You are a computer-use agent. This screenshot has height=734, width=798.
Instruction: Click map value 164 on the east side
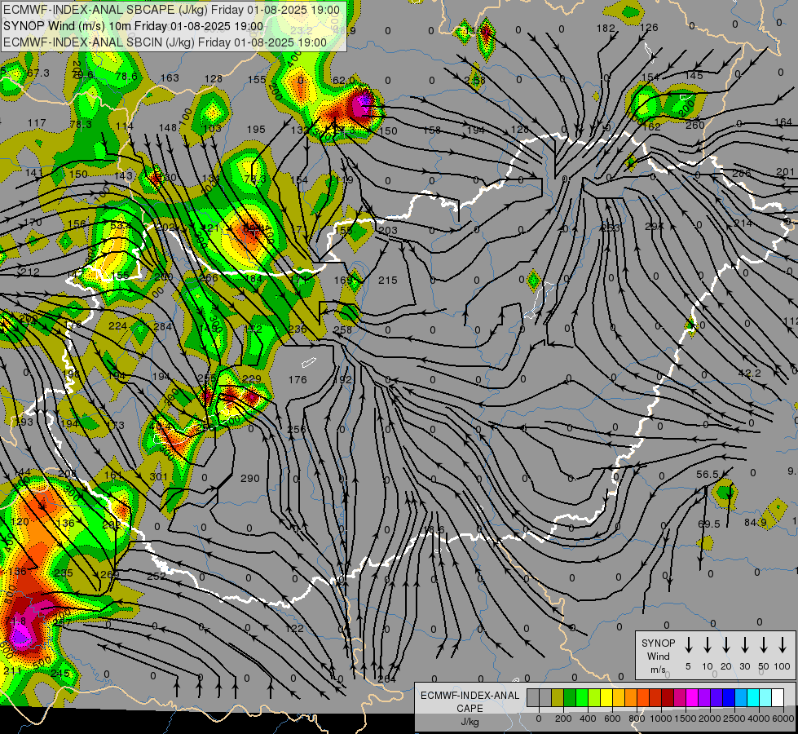tap(783, 122)
